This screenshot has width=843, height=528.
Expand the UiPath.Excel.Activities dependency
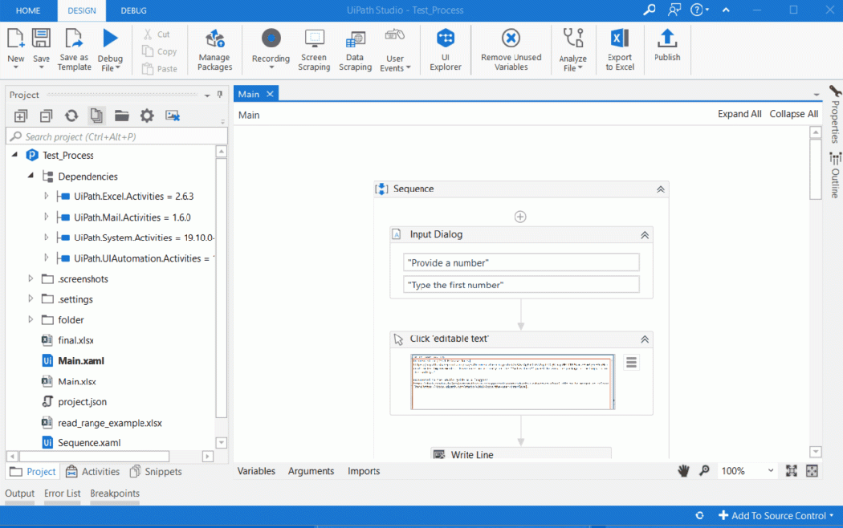(47, 196)
